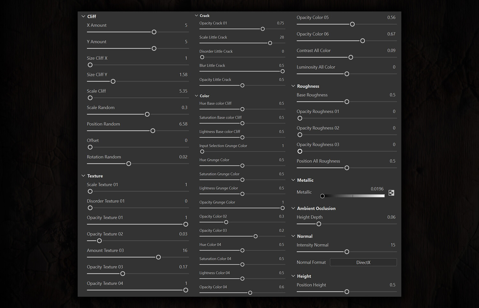This screenshot has height=308, width=479.
Task: Click the Intensity Normal slider handle
Action: point(347,252)
